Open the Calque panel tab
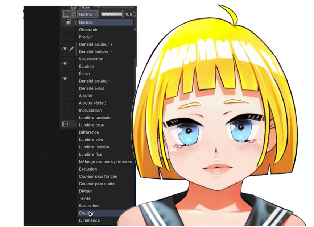Image resolution: width=314 pixels, height=227 pixels. [84, 7]
